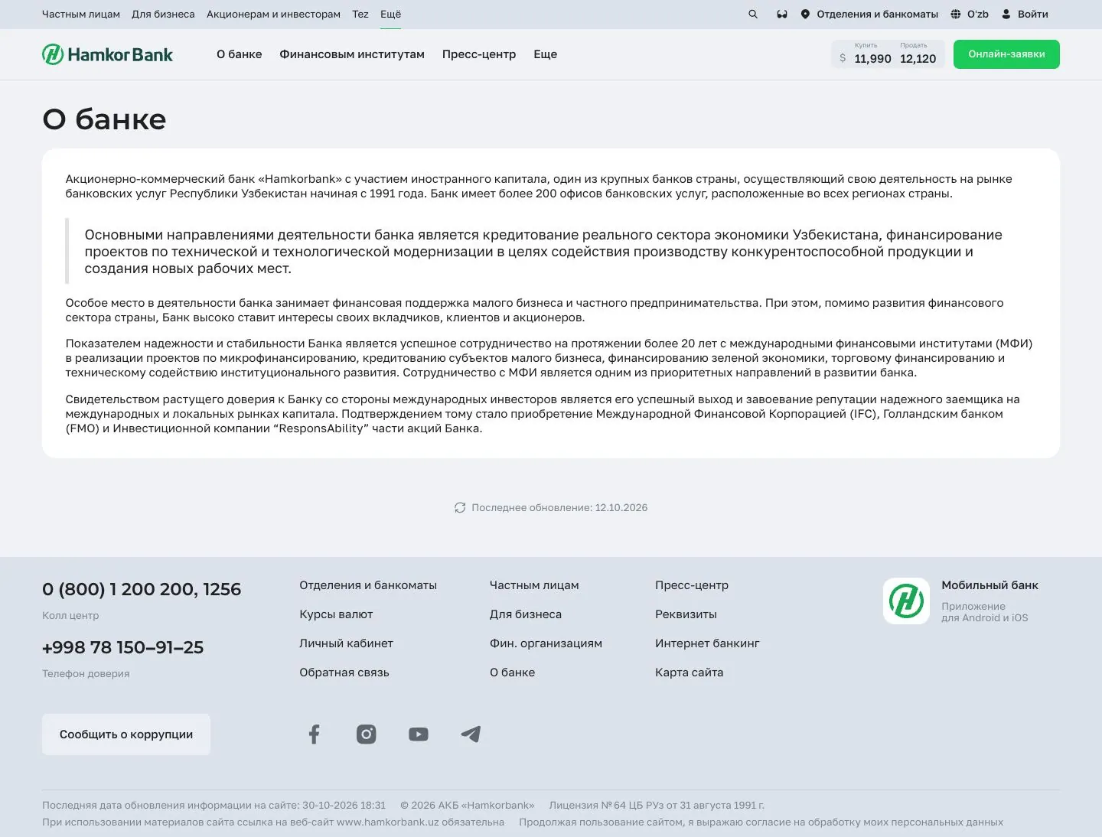Switch language using the globe icon
The image size is (1102, 837).
[x=956, y=14]
